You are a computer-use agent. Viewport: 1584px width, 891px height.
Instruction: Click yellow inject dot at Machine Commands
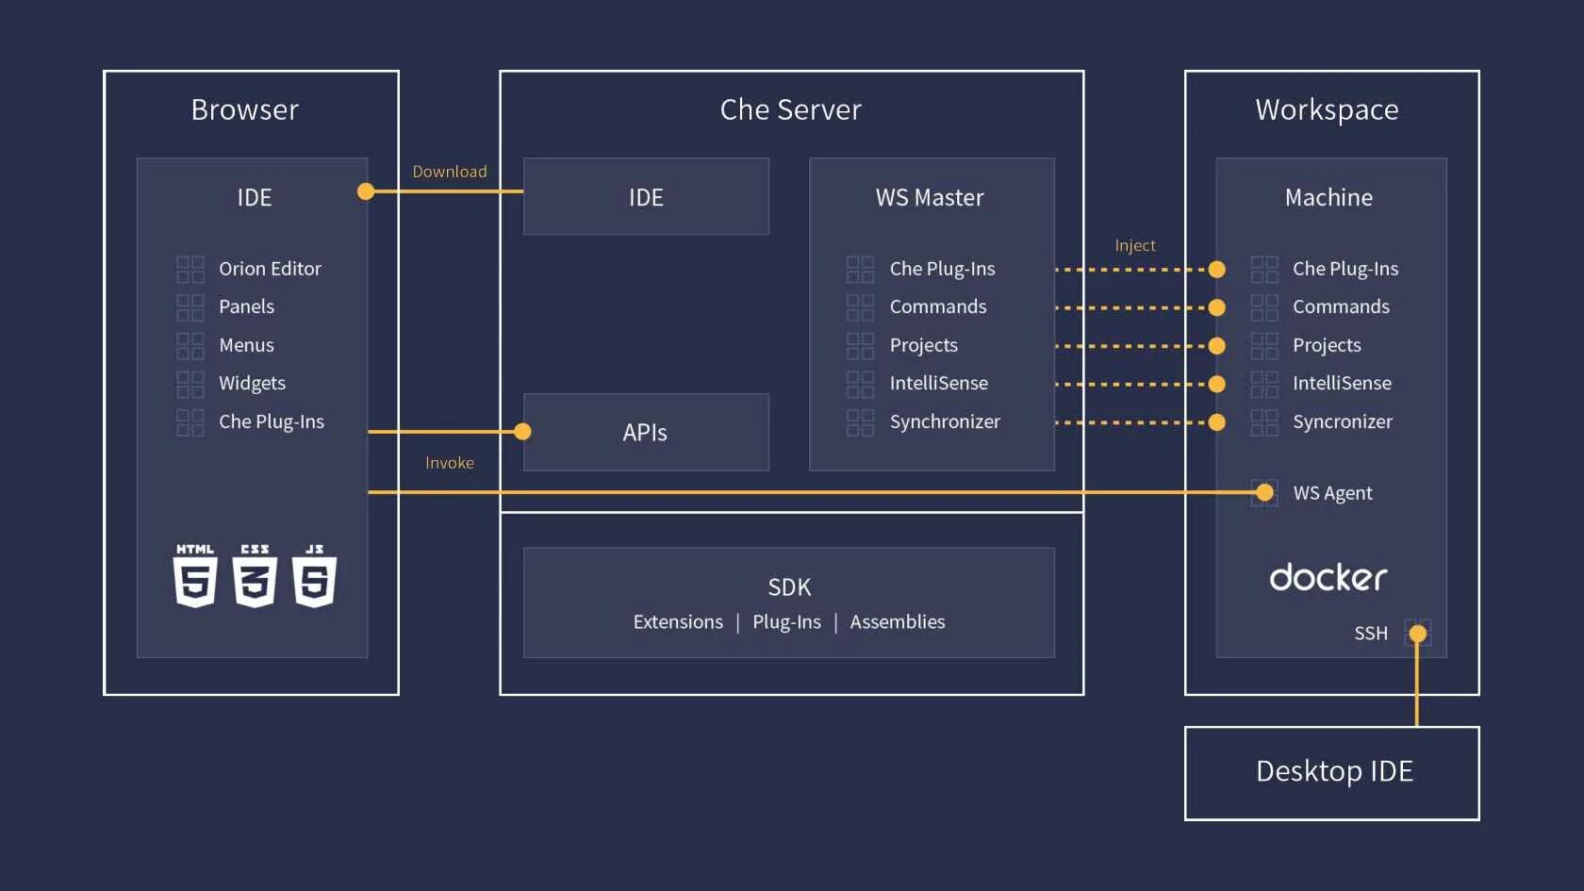[x=1217, y=307]
